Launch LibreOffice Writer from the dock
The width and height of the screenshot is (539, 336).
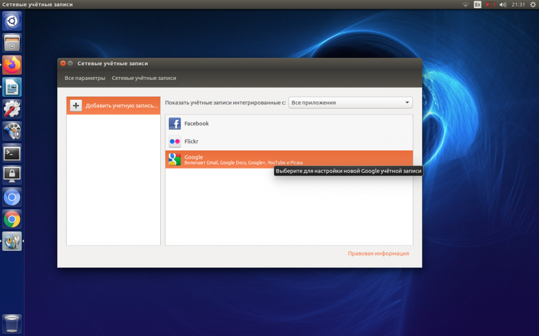click(x=12, y=87)
